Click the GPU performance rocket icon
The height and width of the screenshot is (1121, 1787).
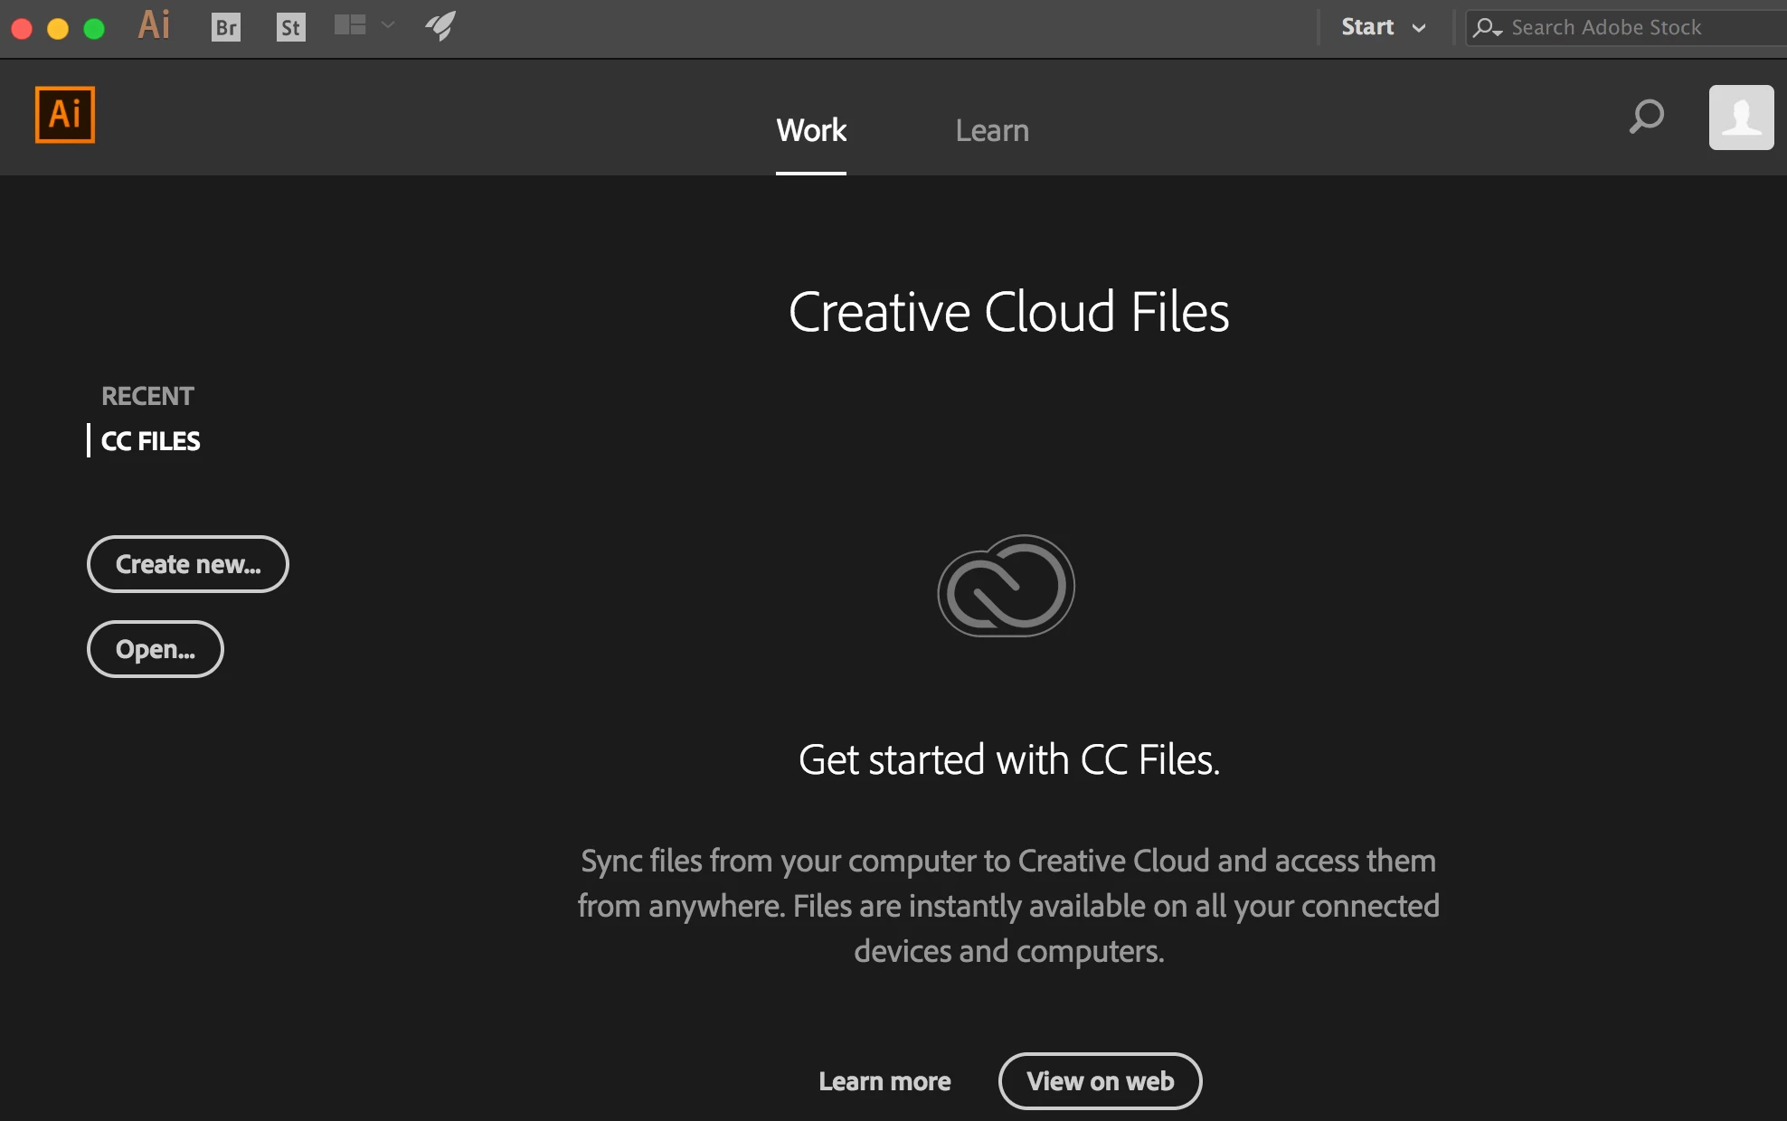[x=440, y=26]
